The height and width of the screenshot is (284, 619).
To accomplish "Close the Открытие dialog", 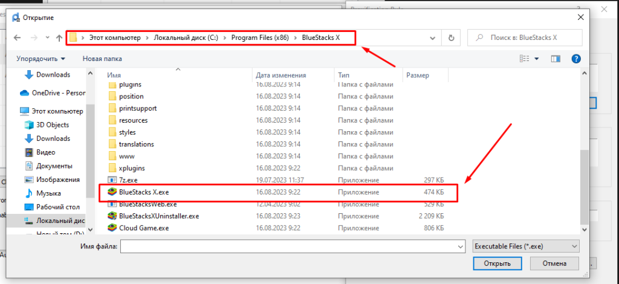I will pos(581,18).
